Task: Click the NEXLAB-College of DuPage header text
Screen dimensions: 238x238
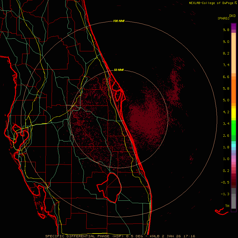Action: (213, 3)
